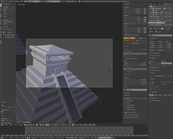Click the grease pencil draw icon

(125, 41)
